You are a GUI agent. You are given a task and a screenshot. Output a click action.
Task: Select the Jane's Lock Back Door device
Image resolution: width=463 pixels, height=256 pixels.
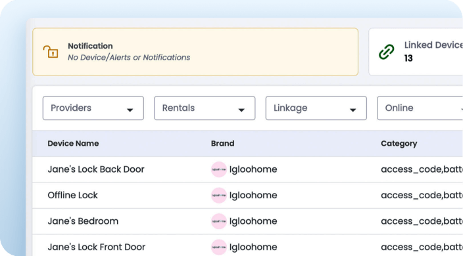tap(96, 169)
